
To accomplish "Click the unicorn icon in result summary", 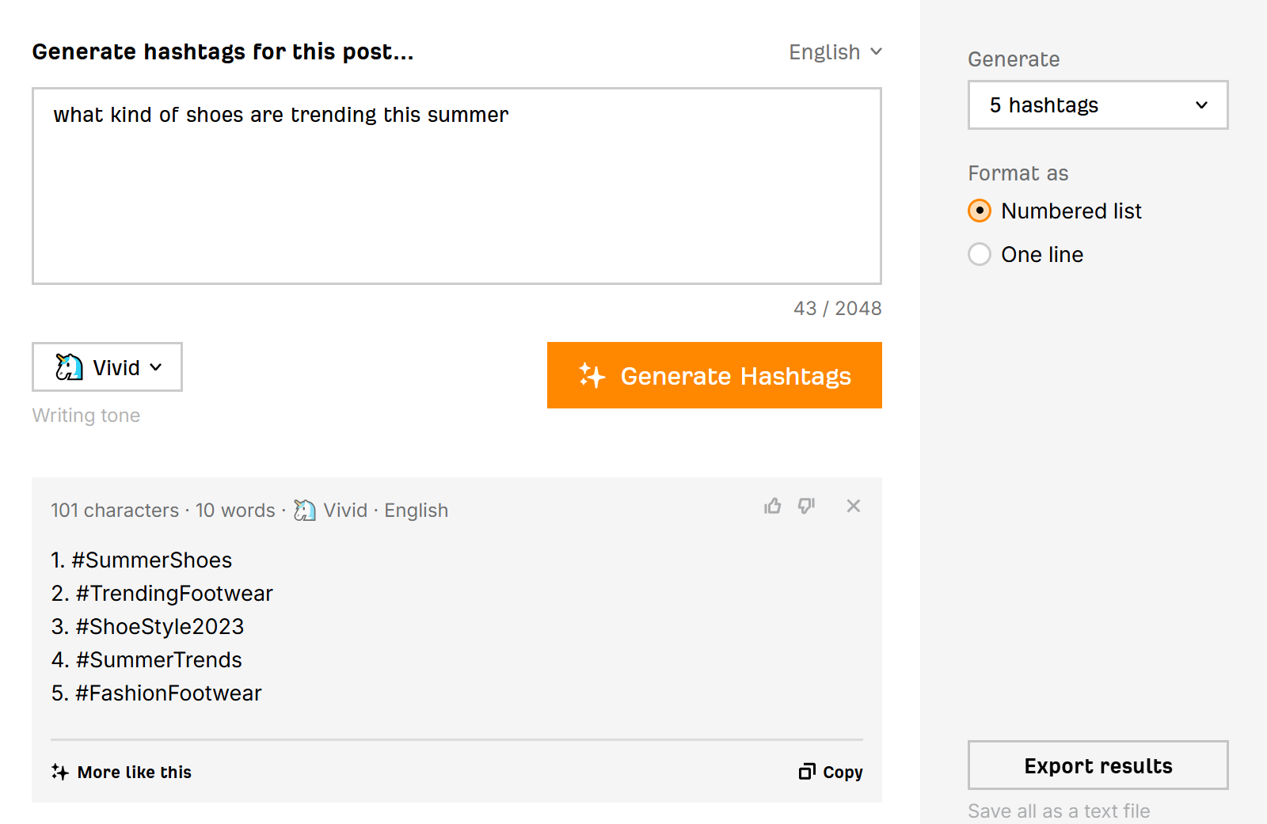I will [x=305, y=511].
